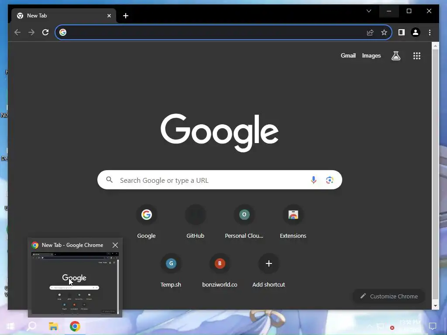447x335 pixels.
Task: Open the Extensions shortcut tile
Action: 293,221
